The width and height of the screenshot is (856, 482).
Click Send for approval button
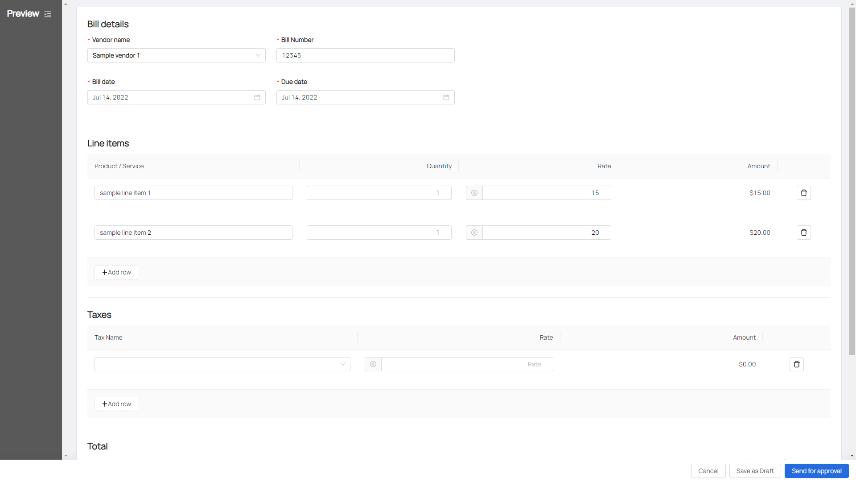[816, 471]
